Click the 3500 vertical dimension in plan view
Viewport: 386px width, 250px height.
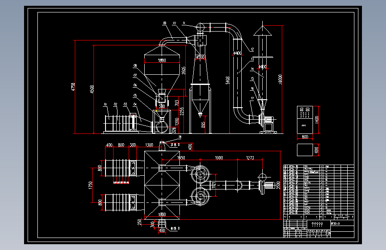tap(278, 185)
